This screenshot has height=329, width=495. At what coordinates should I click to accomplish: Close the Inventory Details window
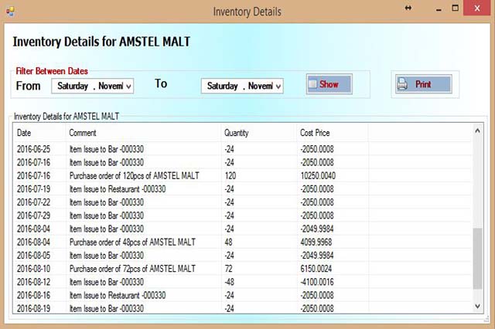click(x=477, y=8)
